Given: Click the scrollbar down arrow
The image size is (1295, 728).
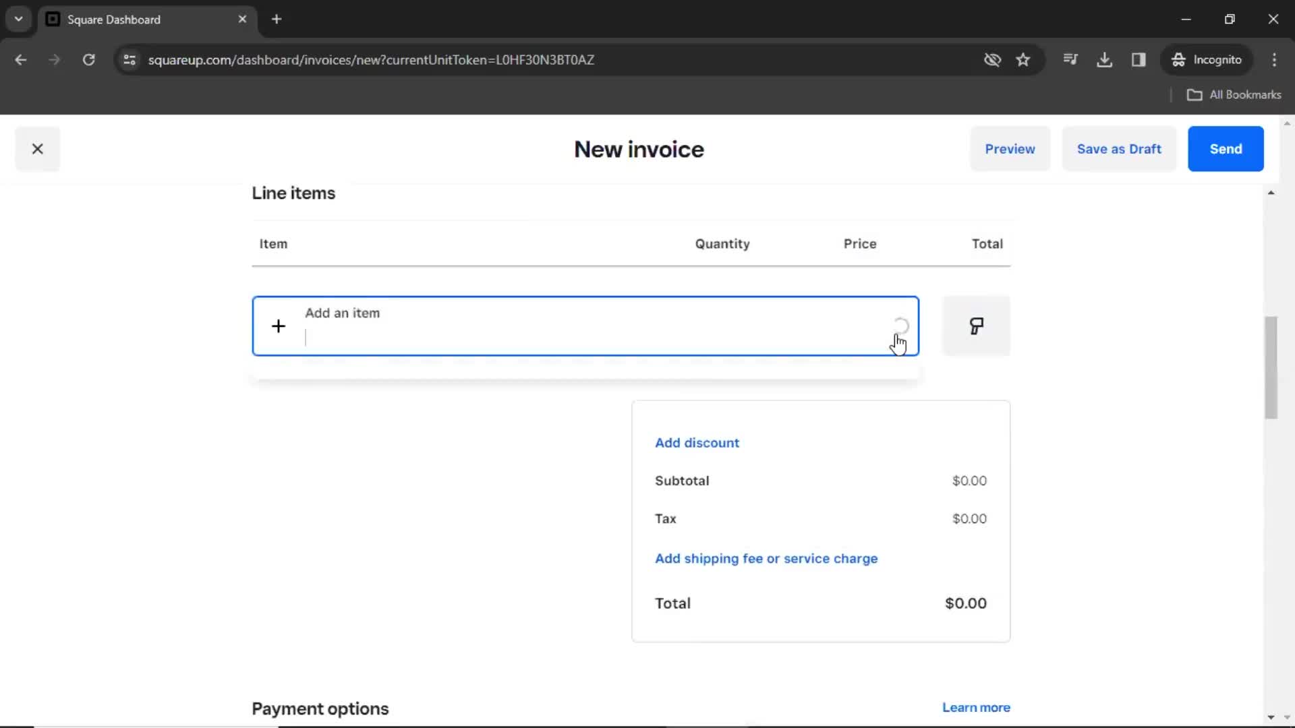Looking at the screenshot, I should click(x=1271, y=717).
